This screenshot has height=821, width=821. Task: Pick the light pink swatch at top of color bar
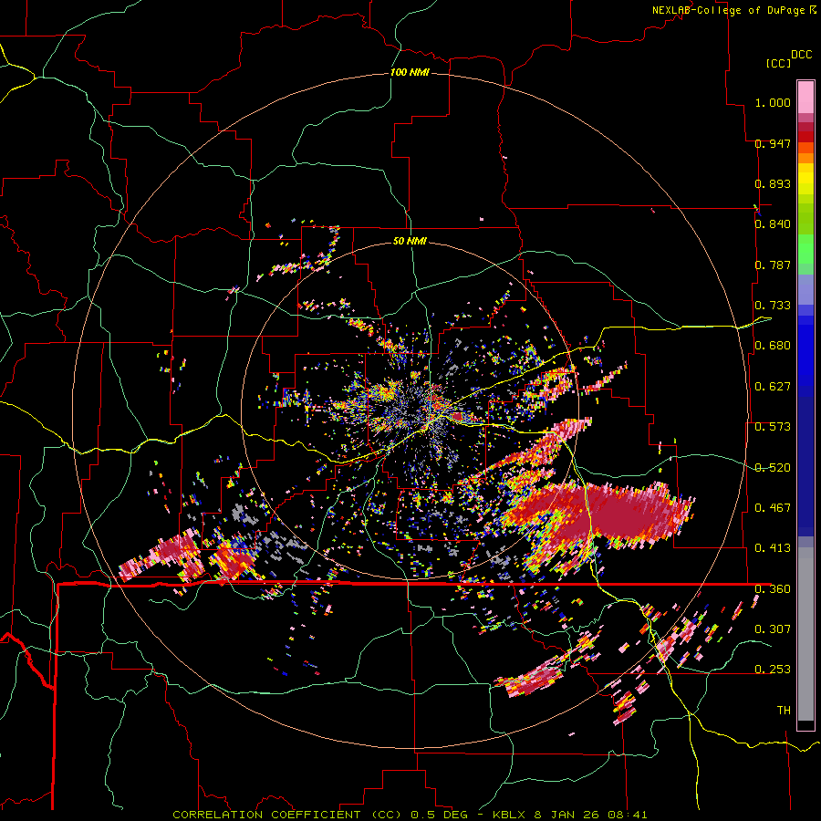[805, 98]
